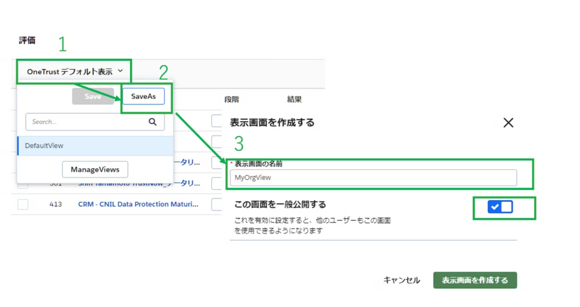Click the 表示画面の名前 field containing MyOrgView
This screenshot has width=580, height=307.
[373, 178]
